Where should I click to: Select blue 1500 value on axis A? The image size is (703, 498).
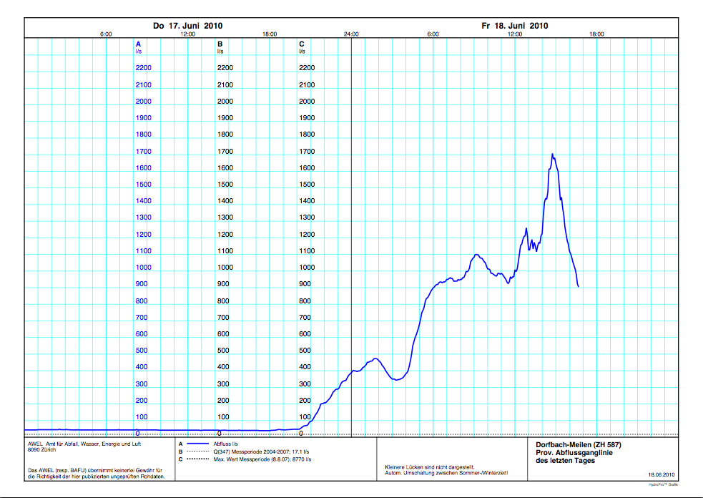click(144, 185)
